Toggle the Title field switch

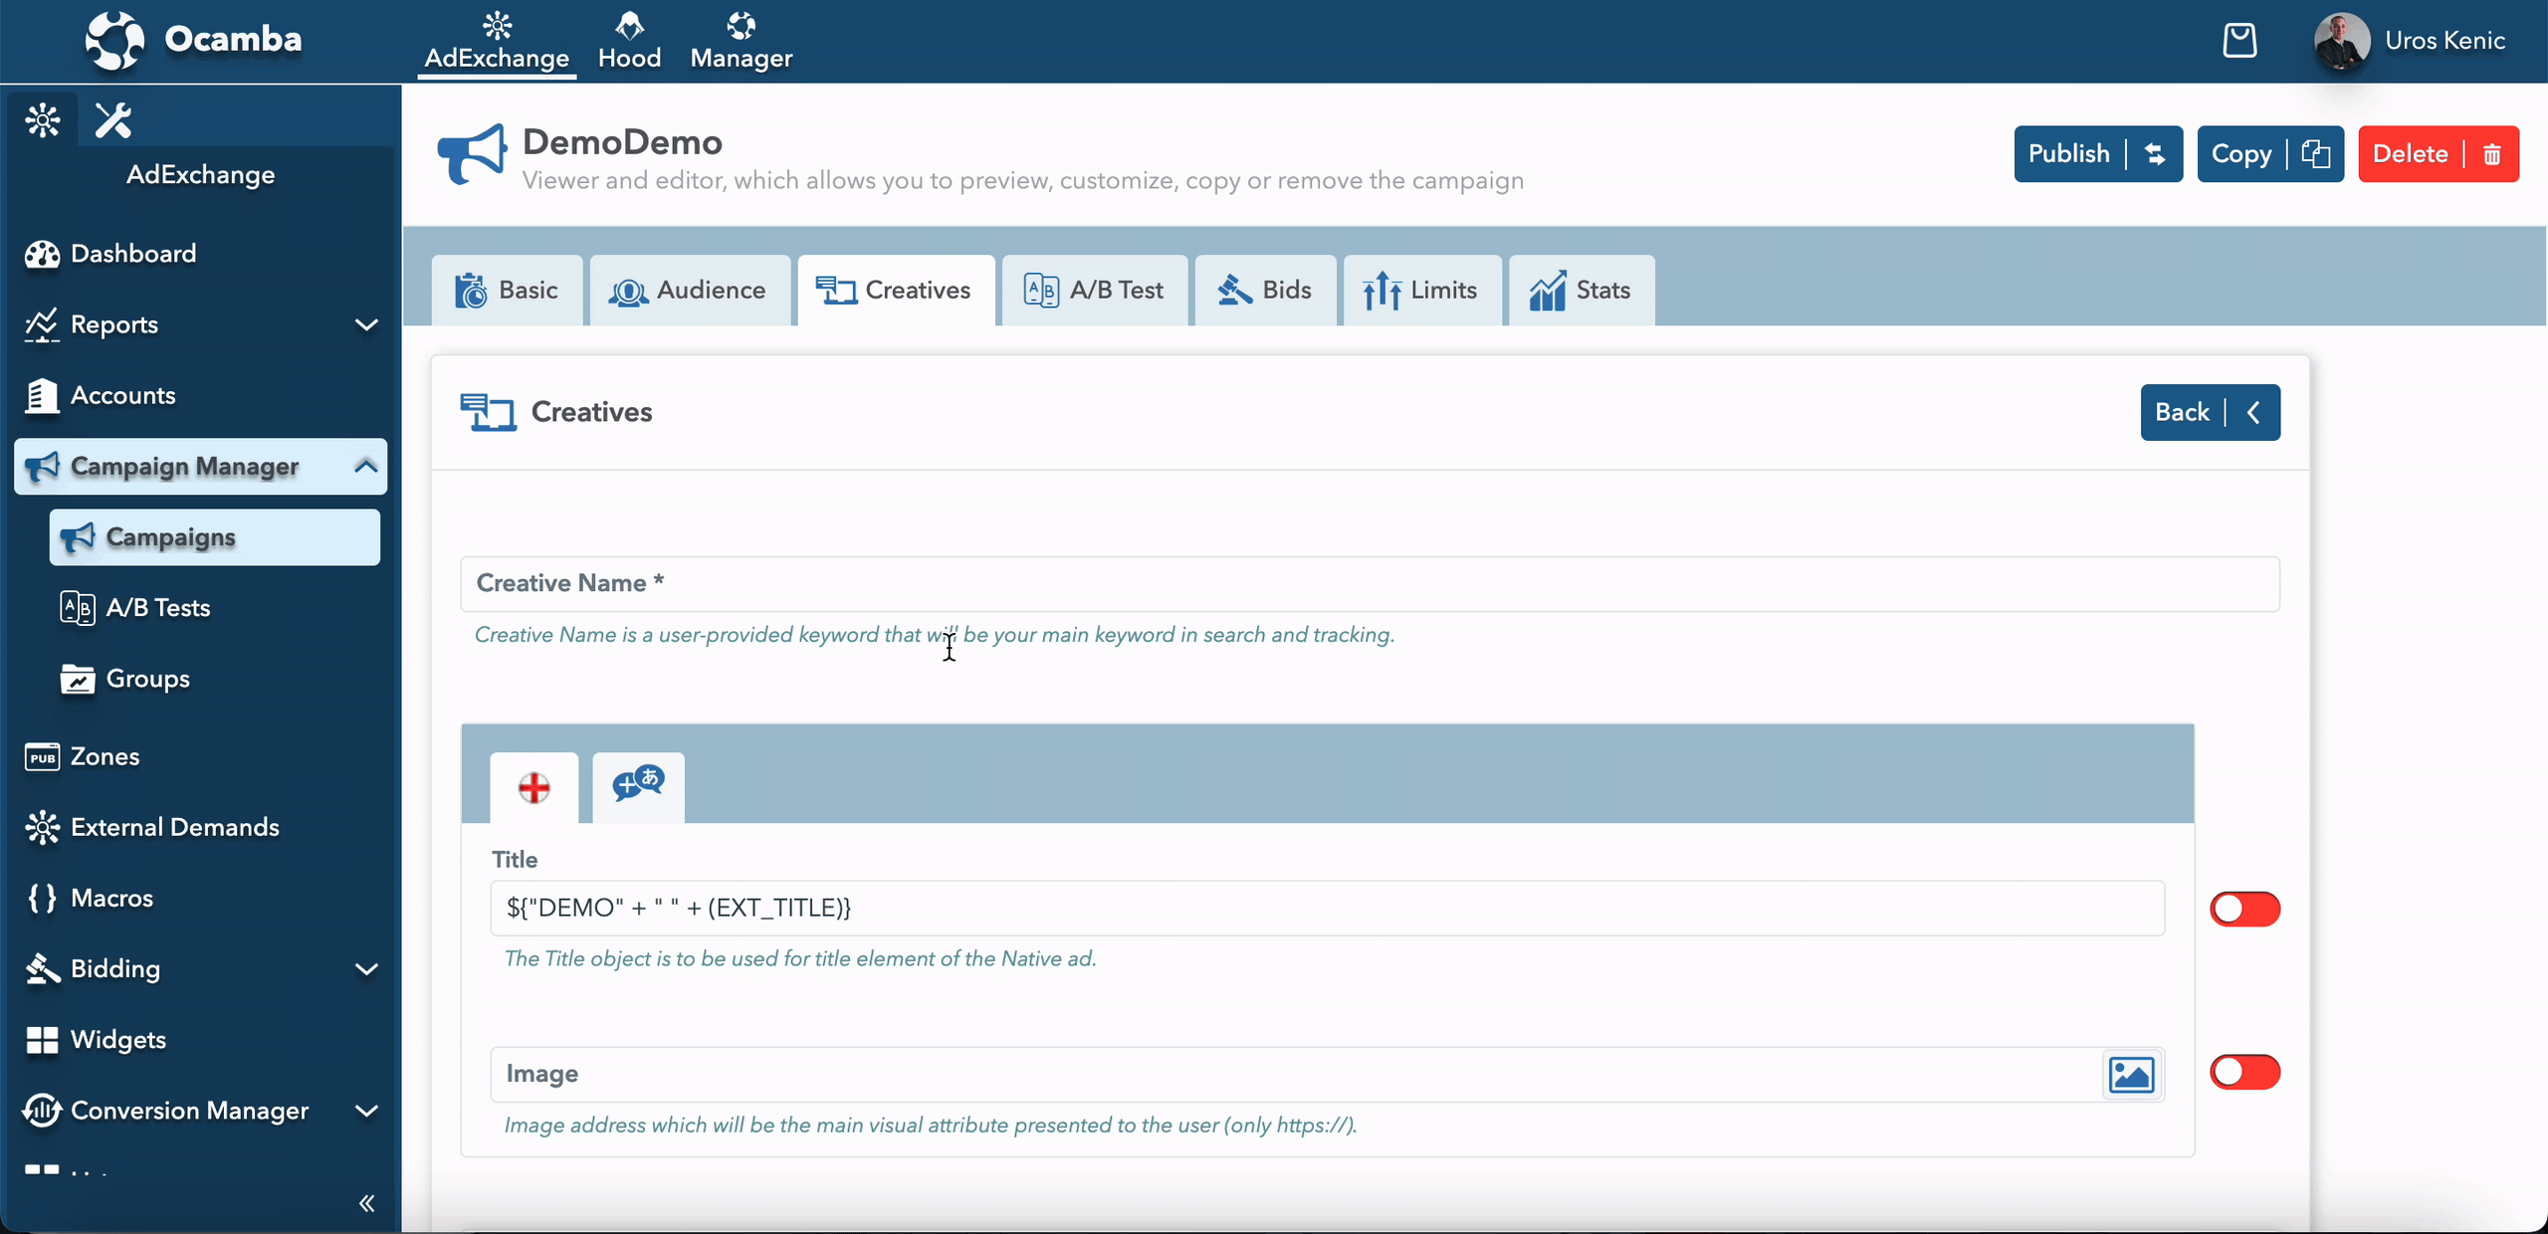[2244, 909]
